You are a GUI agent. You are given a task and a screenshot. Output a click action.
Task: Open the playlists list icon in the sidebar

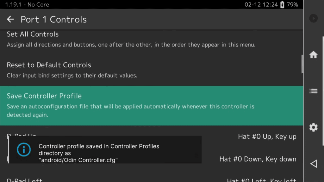pos(313,91)
